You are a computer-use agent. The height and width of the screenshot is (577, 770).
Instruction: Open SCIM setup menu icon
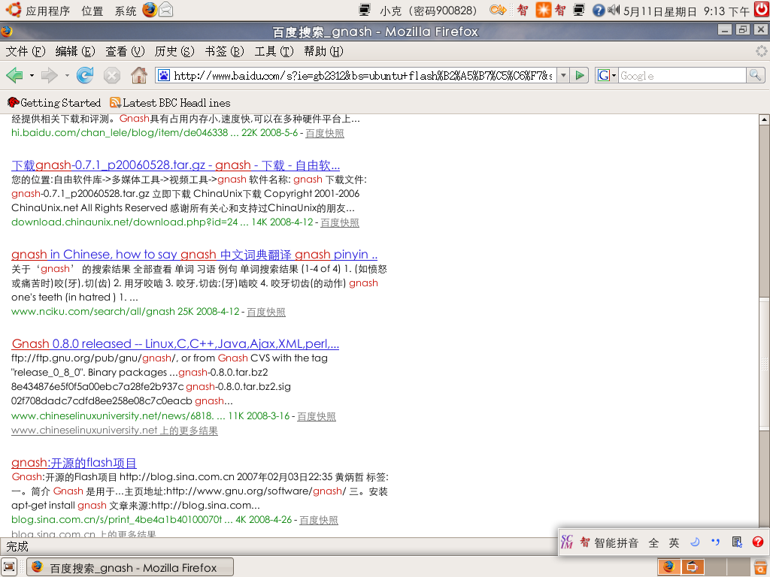pos(737,542)
